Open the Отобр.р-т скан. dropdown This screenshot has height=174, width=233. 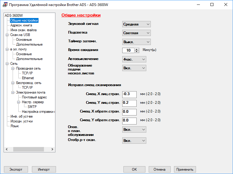point(134,140)
